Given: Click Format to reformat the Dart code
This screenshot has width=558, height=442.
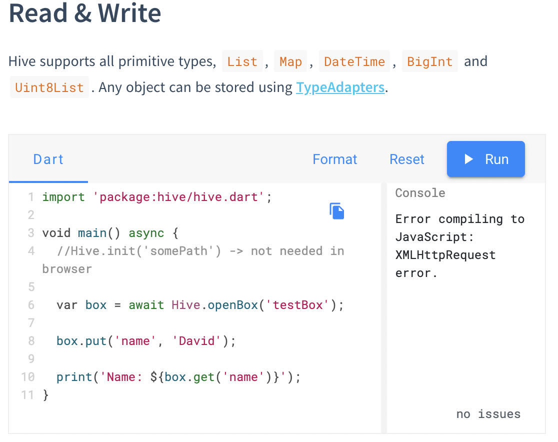Looking at the screenshot, I should (334, 159).
